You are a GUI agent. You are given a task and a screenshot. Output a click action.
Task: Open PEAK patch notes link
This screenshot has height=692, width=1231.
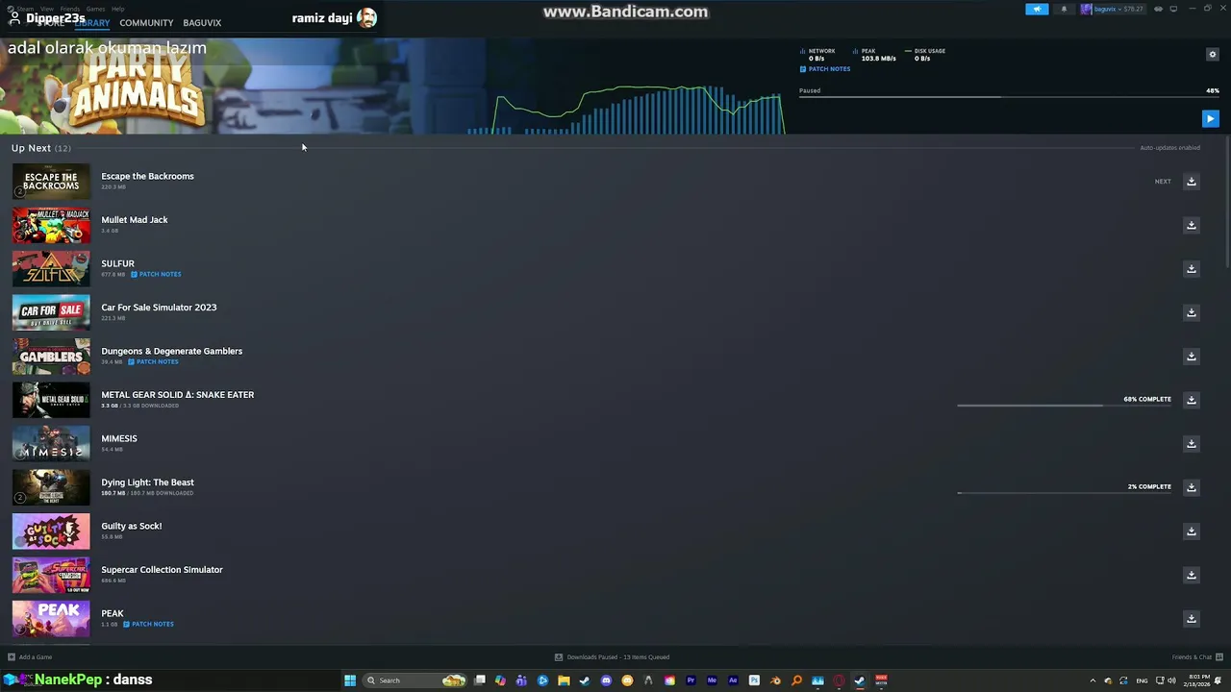tap(148, 624)
